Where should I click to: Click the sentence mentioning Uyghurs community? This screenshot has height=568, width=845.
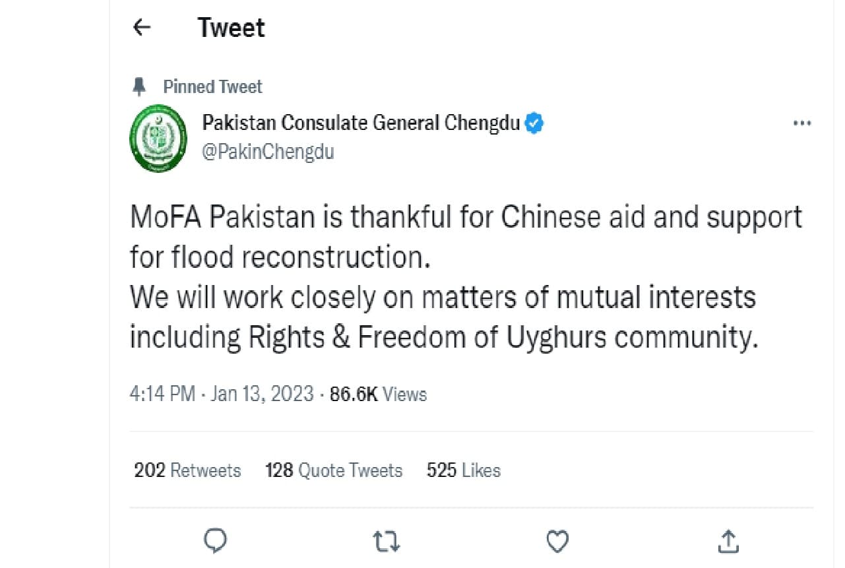(x=442, y=317)
